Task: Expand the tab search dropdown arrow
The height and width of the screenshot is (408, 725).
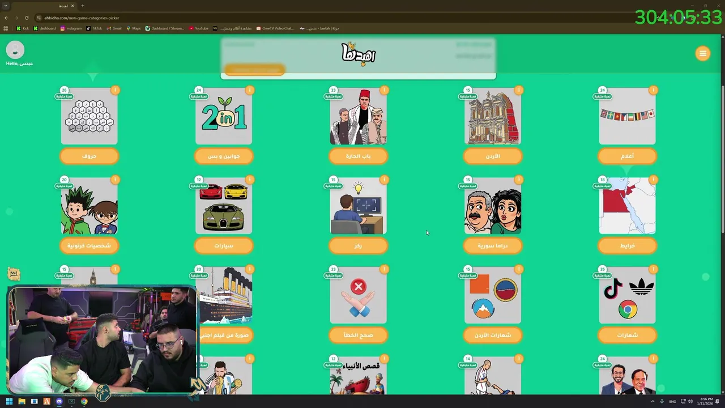Action: 6,6
